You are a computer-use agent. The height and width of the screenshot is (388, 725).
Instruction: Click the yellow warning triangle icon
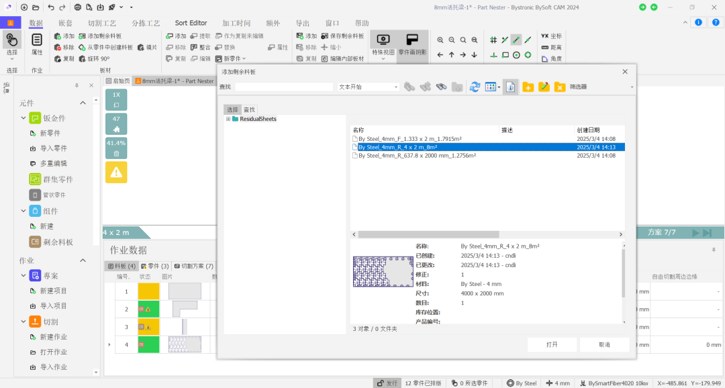pos(116,173)
